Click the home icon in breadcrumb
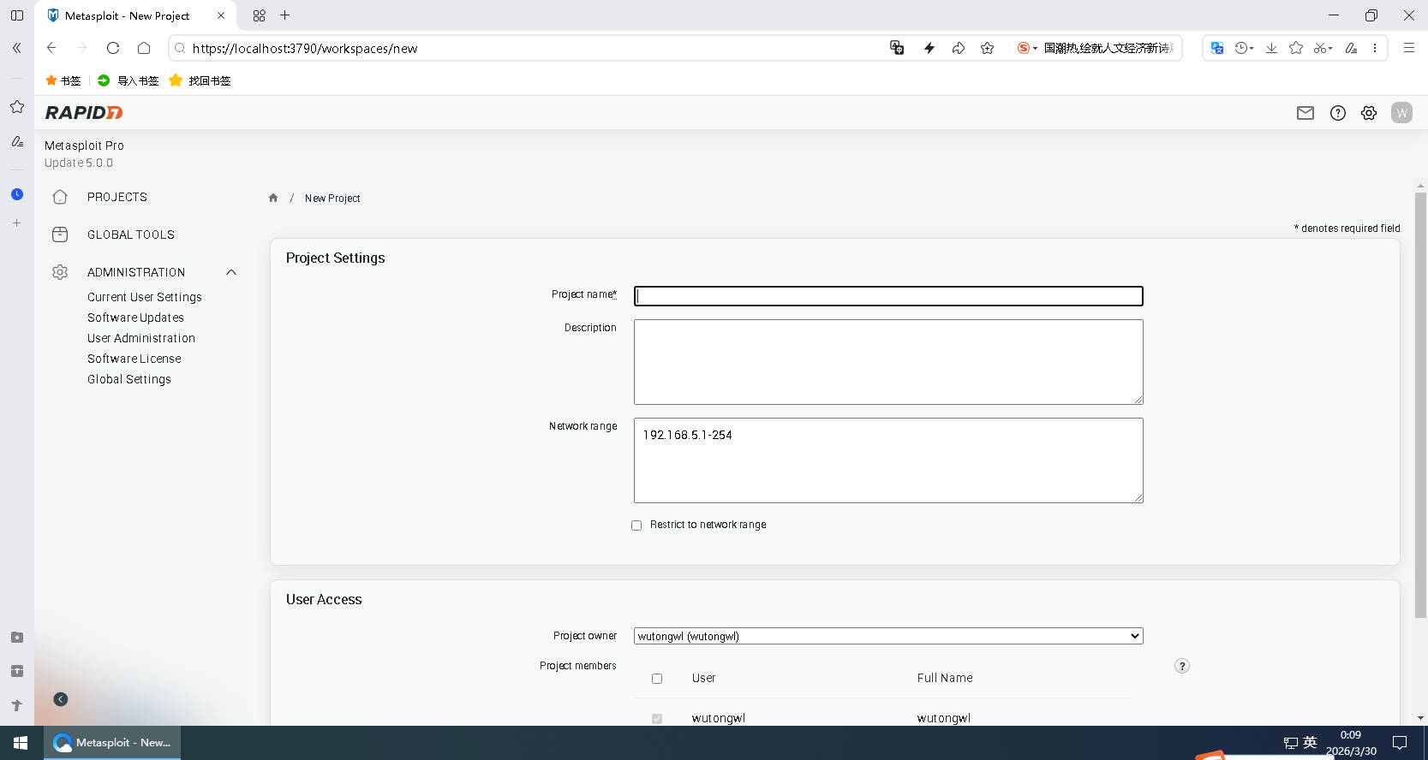 tap(273, 198)
